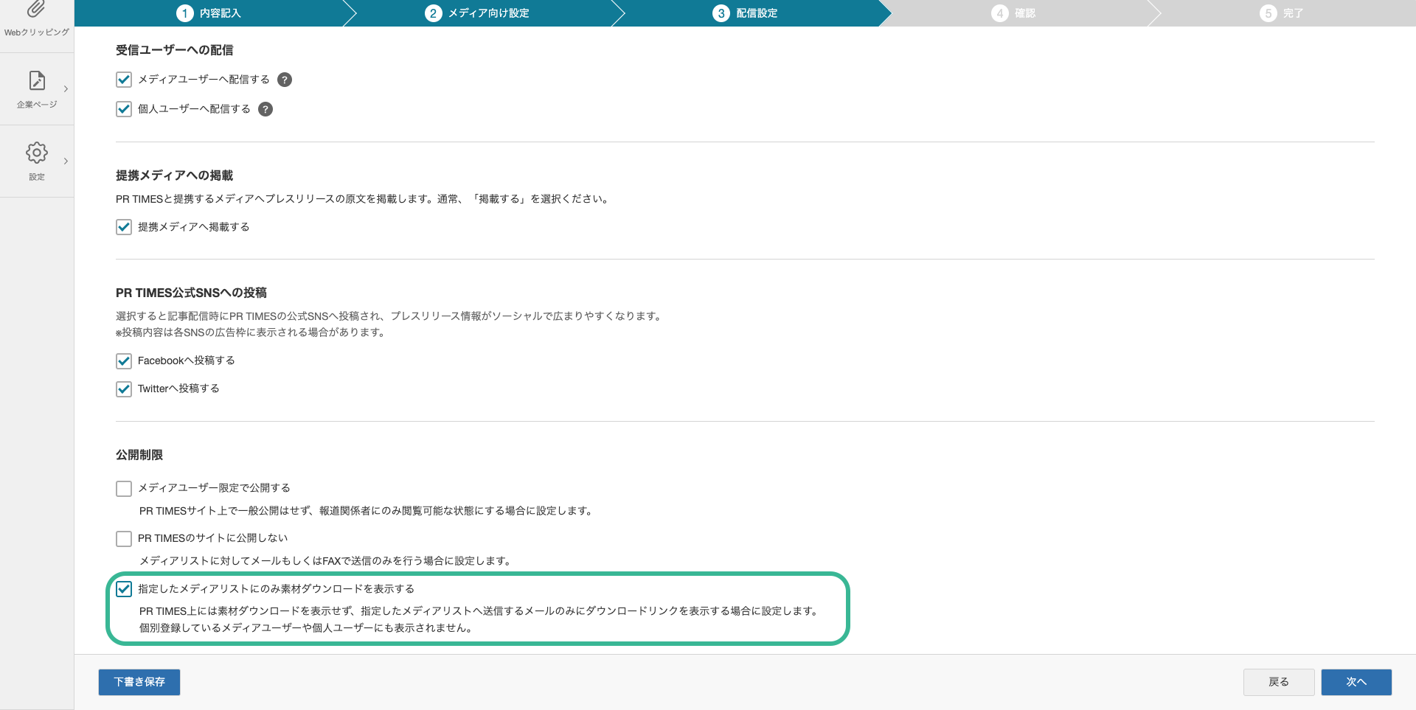Click the 受信ユーザーへの配信 heading
The width and height of the screenshot is (1416, 710).
click(175, 50)
